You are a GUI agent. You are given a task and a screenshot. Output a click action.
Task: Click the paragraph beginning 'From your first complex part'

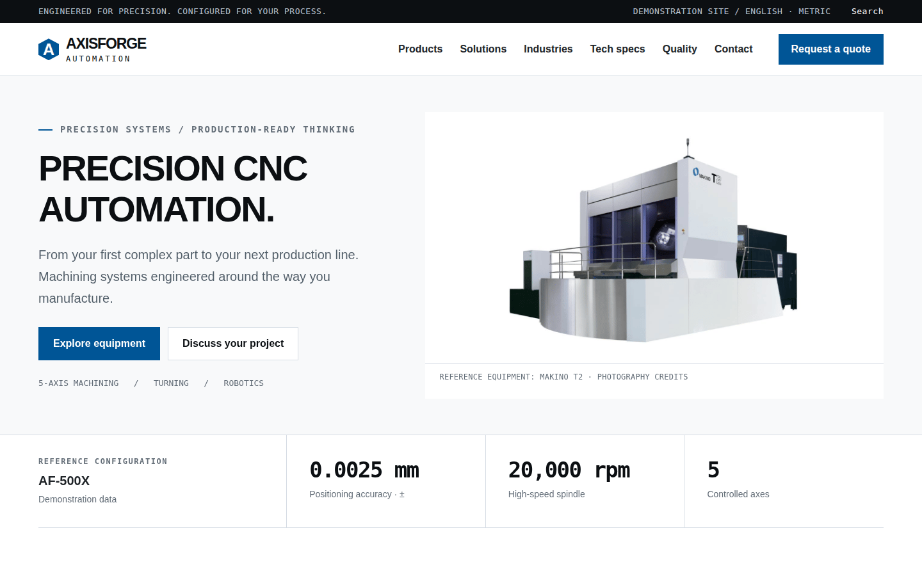coord(198,276)
